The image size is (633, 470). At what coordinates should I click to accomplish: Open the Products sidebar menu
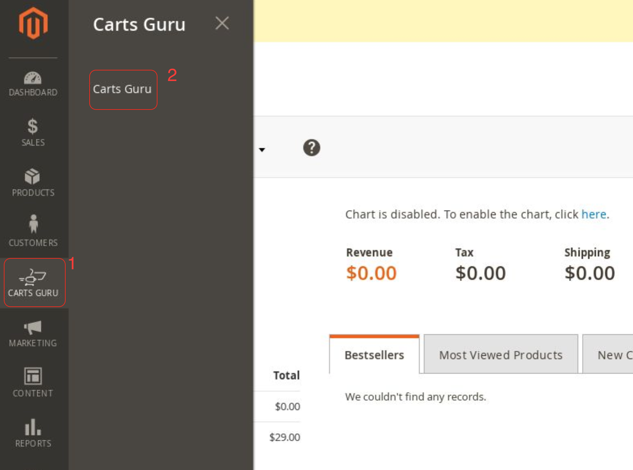[33, 182]
